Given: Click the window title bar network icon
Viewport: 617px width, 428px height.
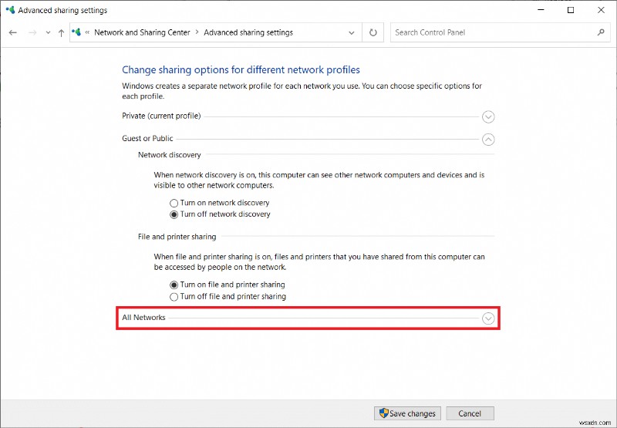Looking at the screenshot, I should click(x=10, y=10).
